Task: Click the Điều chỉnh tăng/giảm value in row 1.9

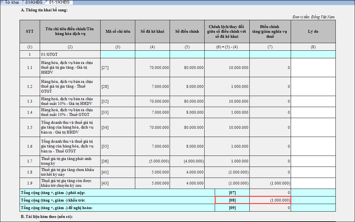Action: pos(270,183)
